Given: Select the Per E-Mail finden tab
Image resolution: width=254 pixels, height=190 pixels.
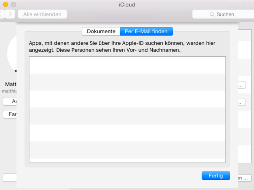Looking at the screenshot, I should coord(146,32).
